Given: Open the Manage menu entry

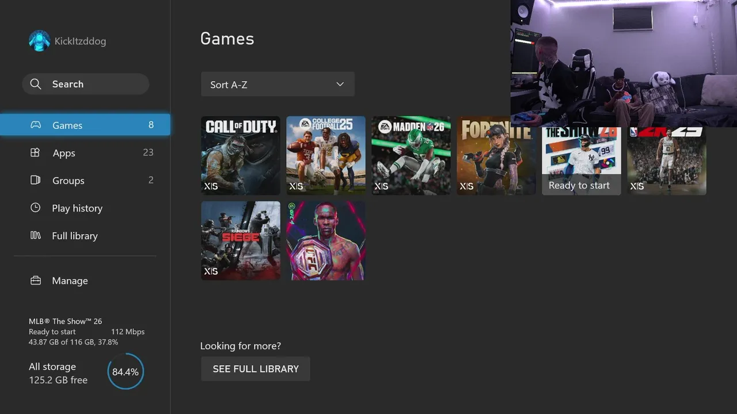Looking at the screenshot, I should (x=85, y=281).
